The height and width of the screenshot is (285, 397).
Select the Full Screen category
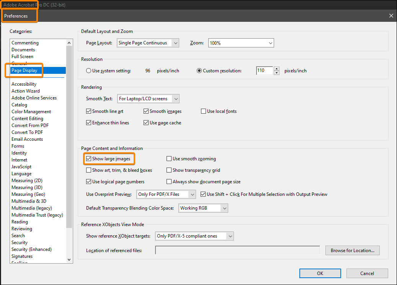pyautogui.click(x=22, y=56)
